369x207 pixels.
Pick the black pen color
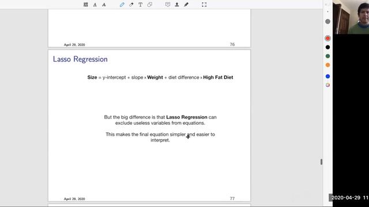(x=327, y=47)
